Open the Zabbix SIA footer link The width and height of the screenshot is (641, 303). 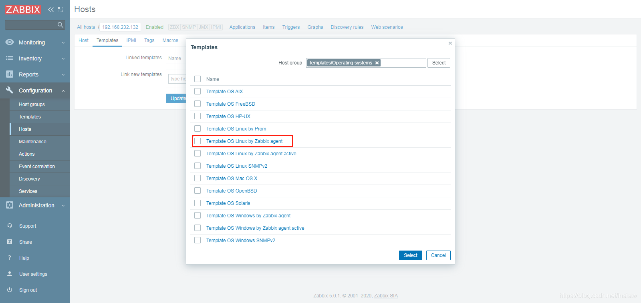pos(386,296)
